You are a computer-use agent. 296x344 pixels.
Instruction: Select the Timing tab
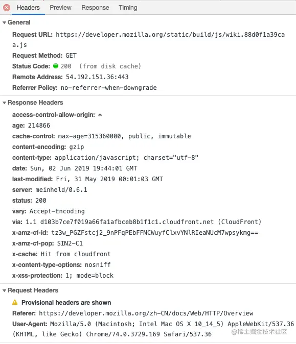point(128,8)
